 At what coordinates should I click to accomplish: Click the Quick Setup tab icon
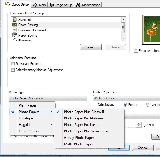pos(8,4)
